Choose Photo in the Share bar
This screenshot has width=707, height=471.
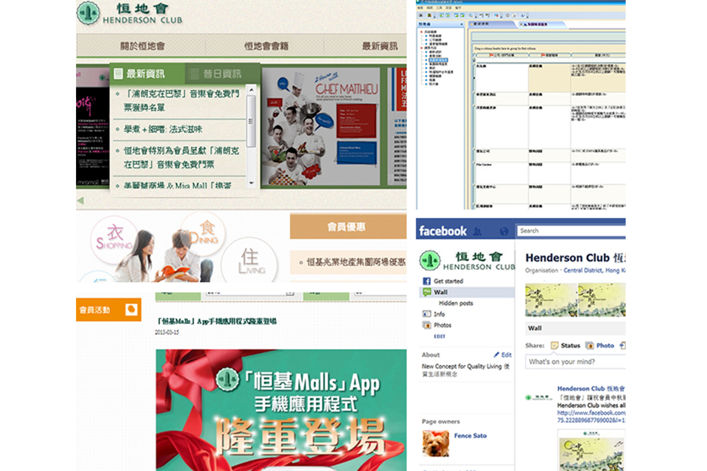600,346
